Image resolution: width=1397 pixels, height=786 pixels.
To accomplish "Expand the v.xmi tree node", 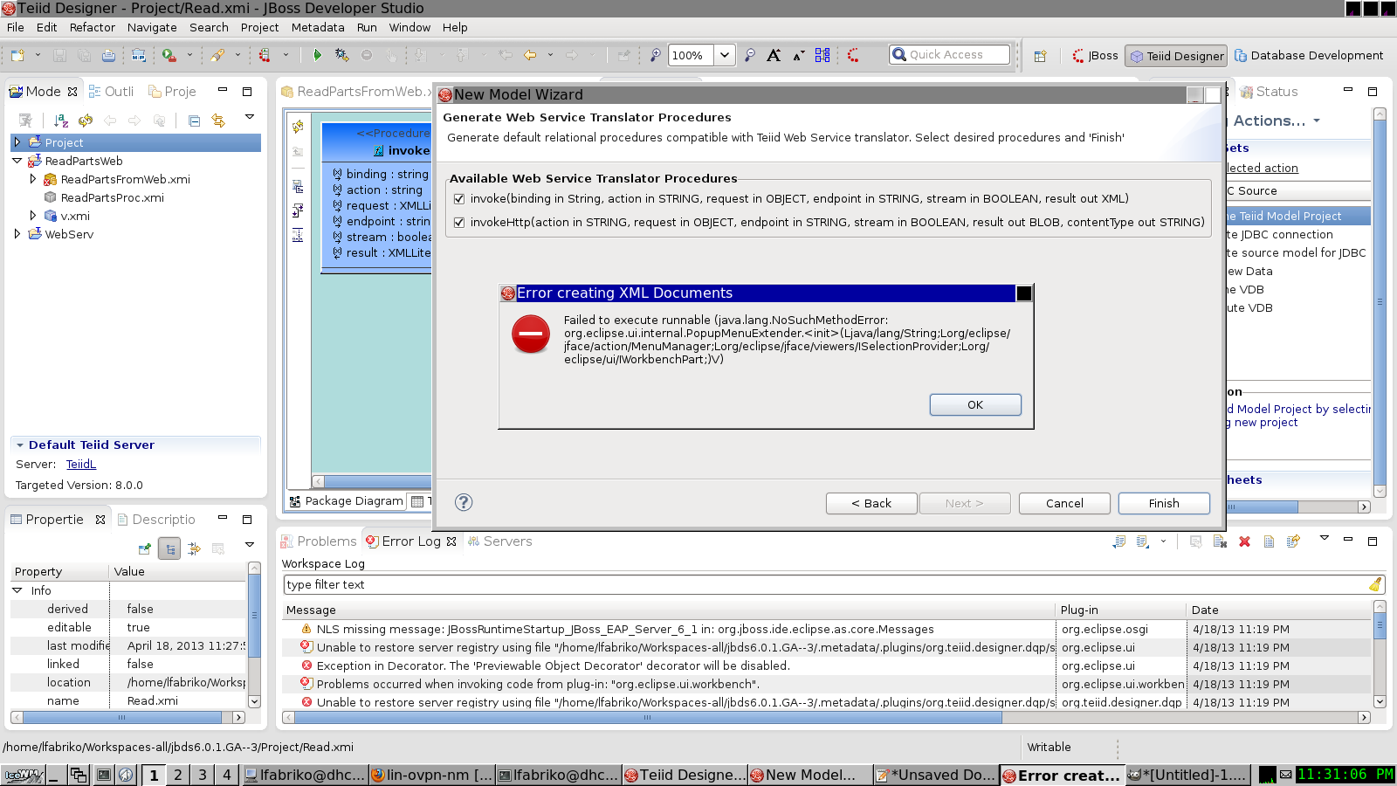I will point(32,216).
